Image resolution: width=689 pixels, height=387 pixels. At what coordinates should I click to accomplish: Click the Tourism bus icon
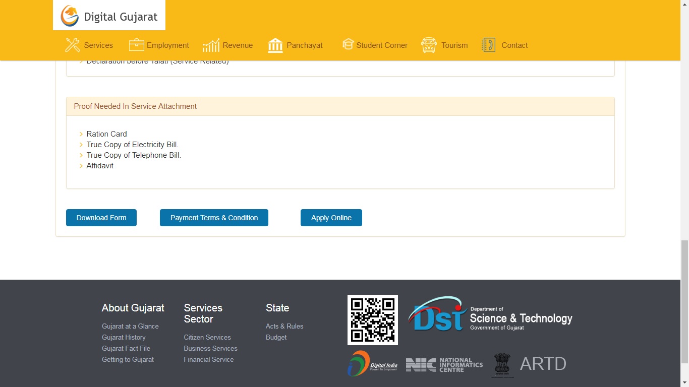tap(429, 44)
